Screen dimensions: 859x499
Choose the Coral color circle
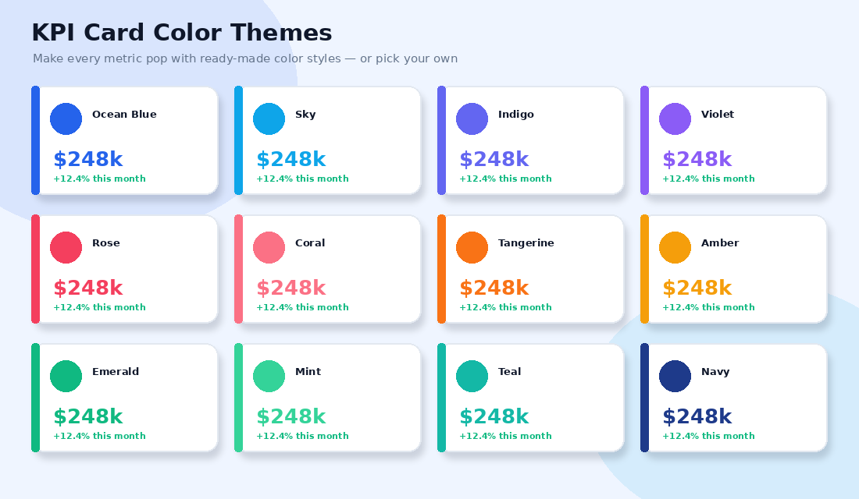269,247
